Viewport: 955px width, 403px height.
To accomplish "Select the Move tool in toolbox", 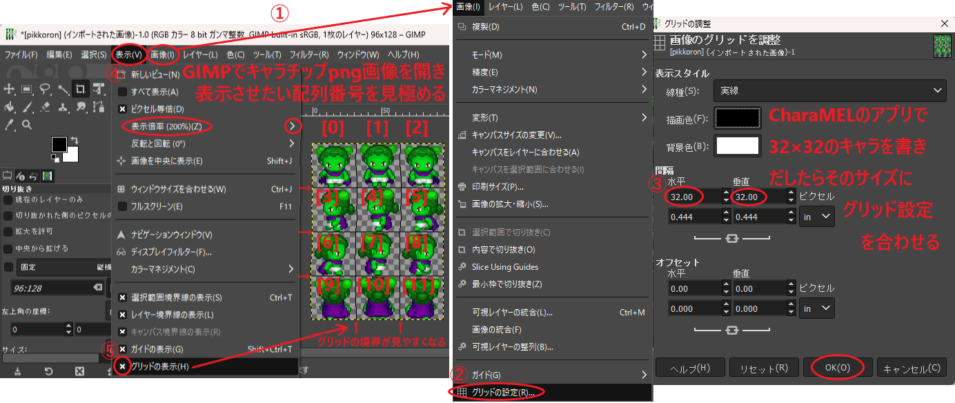I will [x=9, y=88].
